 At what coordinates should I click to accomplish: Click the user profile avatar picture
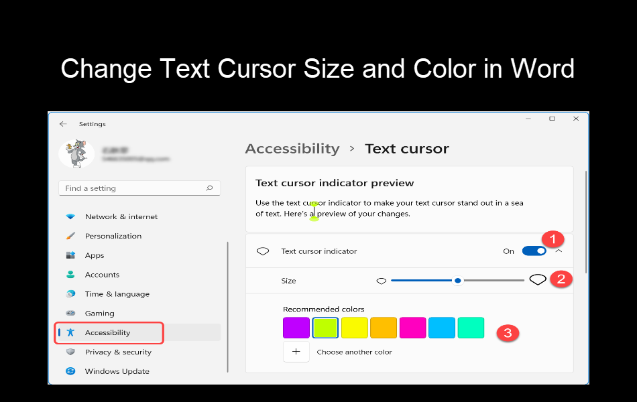click(x=76, y=154)
